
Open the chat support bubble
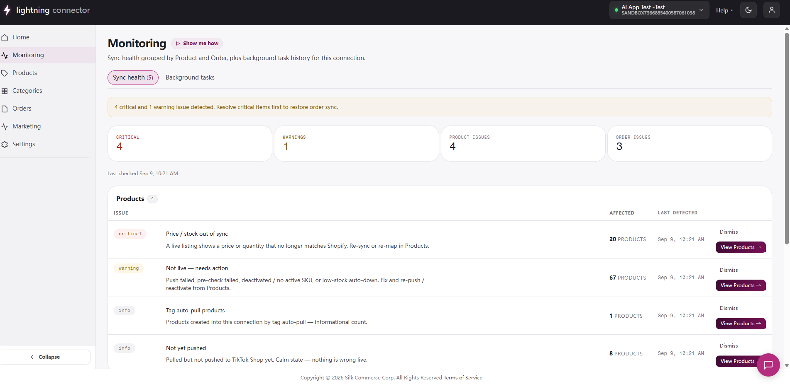click(768, 365)
